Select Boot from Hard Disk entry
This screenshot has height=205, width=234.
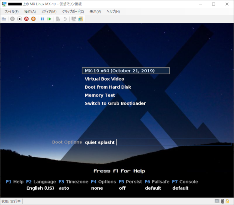(108, 87)
